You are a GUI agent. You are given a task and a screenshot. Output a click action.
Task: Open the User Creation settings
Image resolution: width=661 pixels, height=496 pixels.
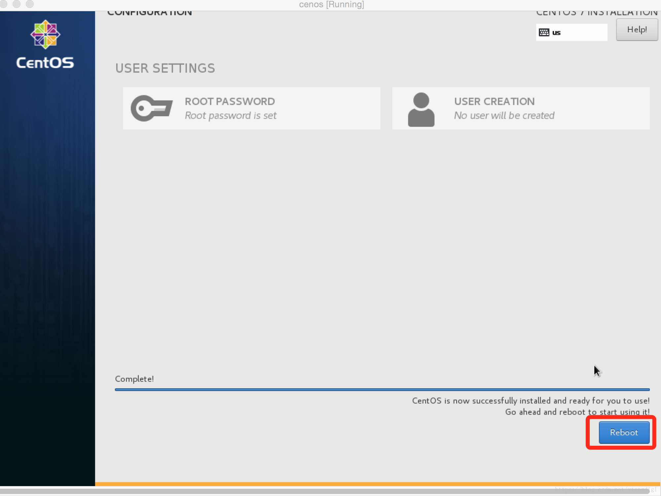click(521, 108)
